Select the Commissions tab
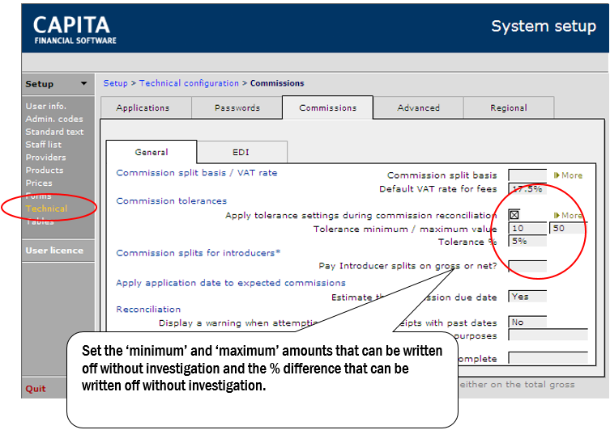Image resolution: width=610 pixels, height=430 pixels. (x=327, y=107)
